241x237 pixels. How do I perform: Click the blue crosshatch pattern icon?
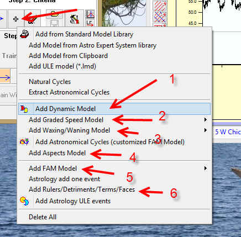coord(160,17)
